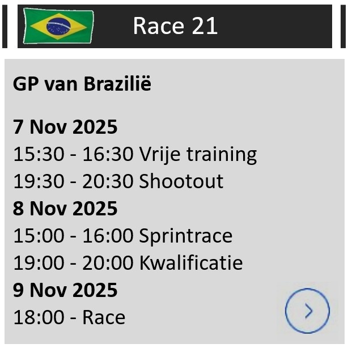The height and width of the screenshot is (348, 348).
Task: Select the 7 Nov 2025 date heading
Action: click(65, 127)
